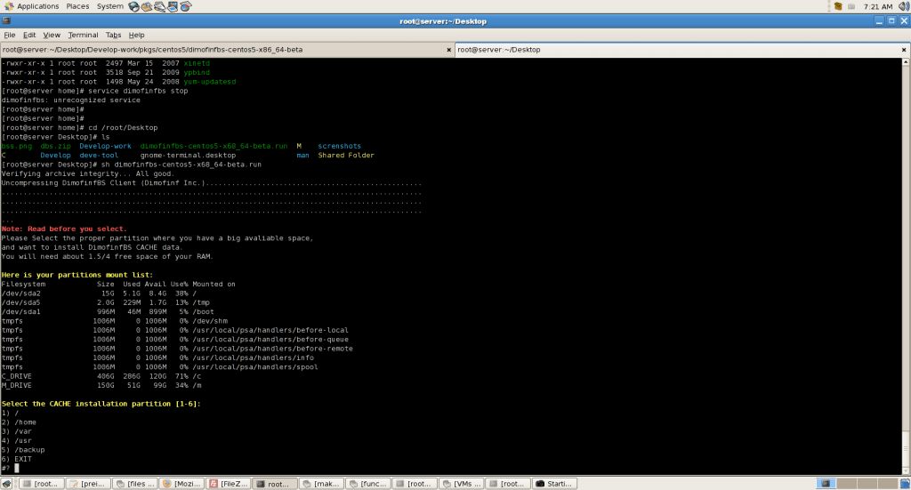This screenshot has height=490, width=911.
Task: Click the '#?' input prompt cursor
Action: [17, 468]
